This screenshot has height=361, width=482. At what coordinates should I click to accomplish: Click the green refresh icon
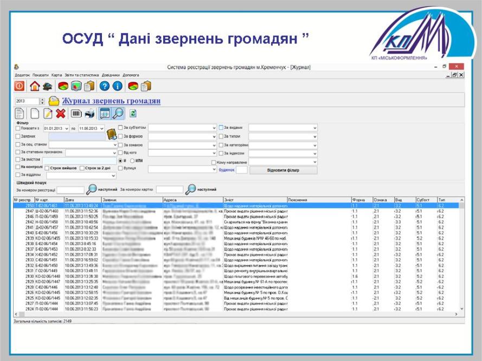(x=133, y=114)
